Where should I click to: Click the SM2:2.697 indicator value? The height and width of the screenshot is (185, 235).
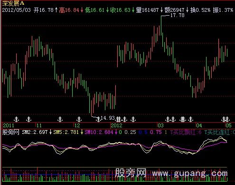35,132
